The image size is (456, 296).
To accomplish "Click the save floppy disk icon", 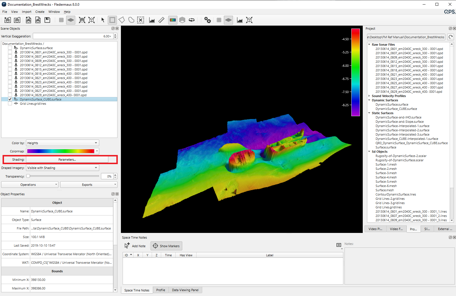I will click(x=47, y=20).
